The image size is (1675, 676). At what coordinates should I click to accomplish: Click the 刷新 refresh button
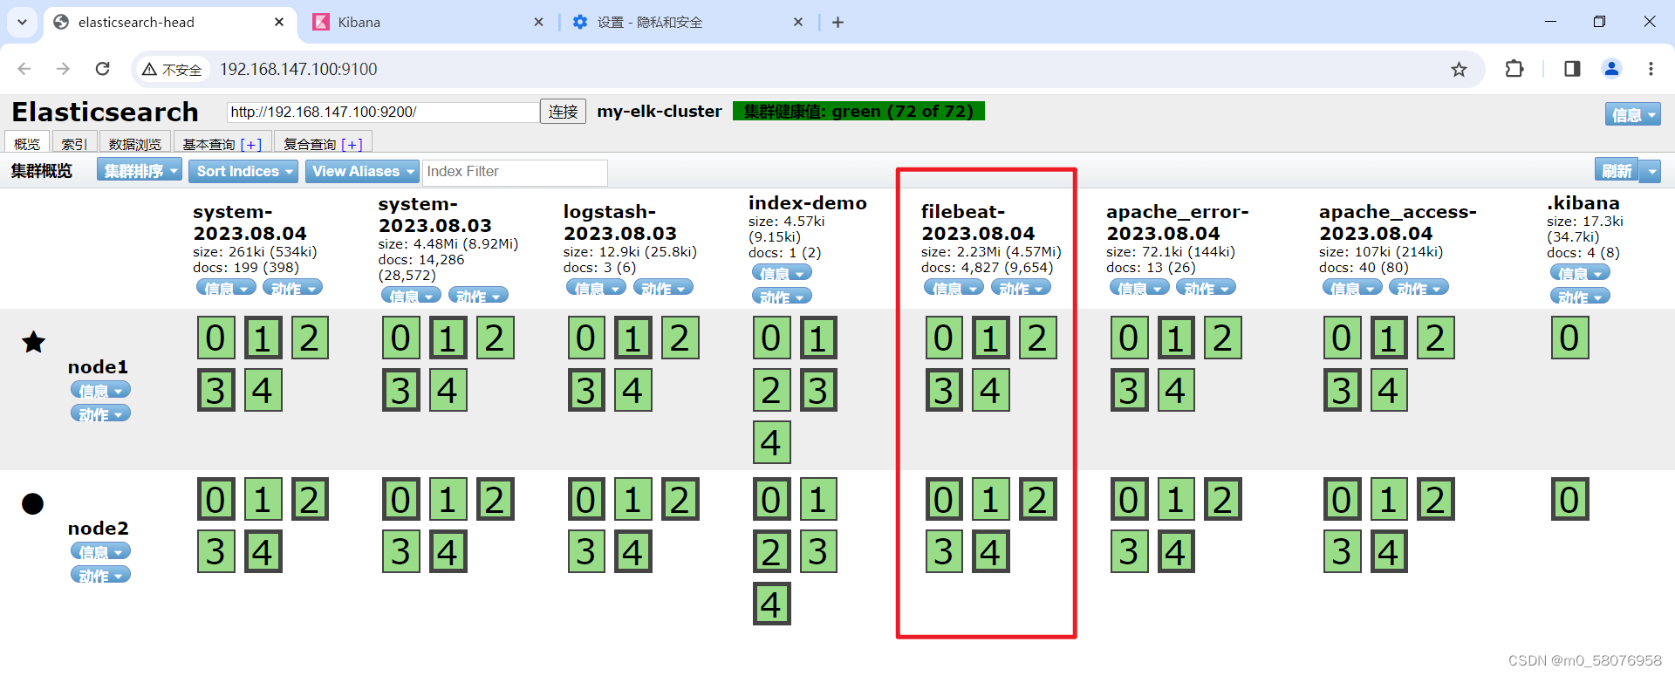(1617, 172)
